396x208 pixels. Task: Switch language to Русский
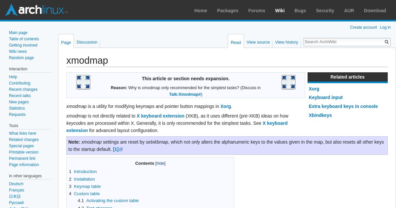pos(16,203)
